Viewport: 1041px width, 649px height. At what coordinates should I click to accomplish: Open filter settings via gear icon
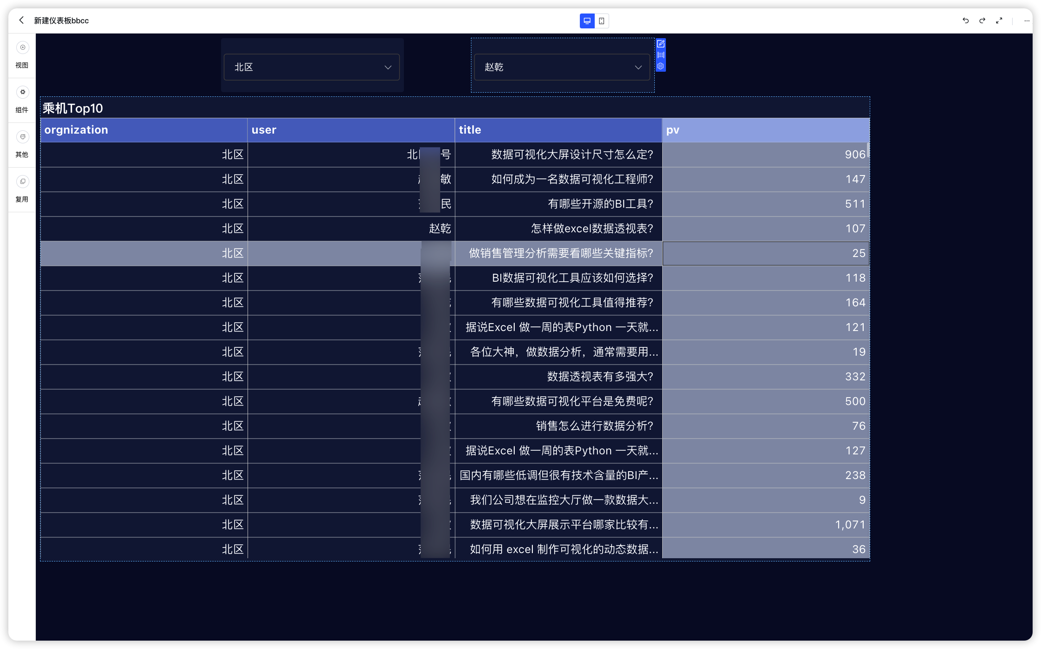(x=660, y=66)
